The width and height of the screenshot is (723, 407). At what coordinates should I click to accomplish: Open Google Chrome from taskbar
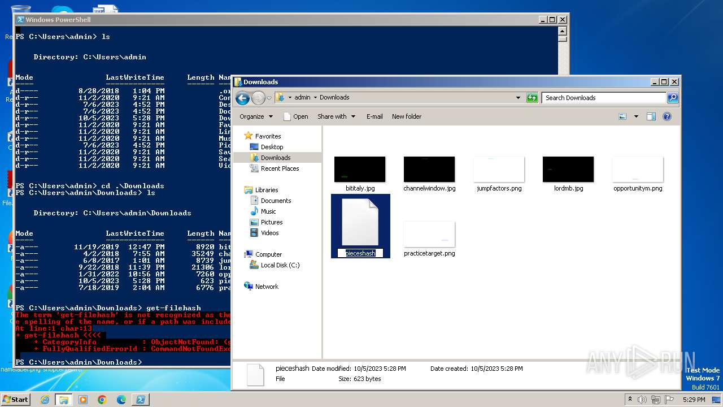point(102,400)
